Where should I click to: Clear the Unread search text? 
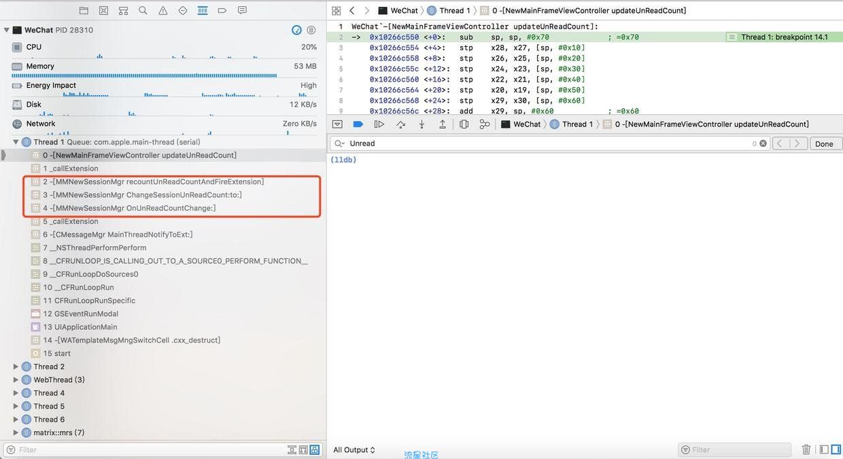[x=763, y=143]
